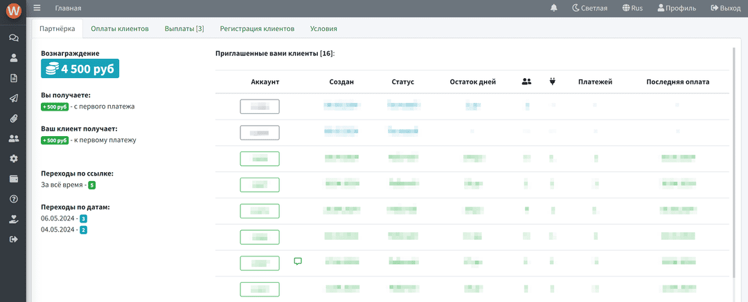Switch to the Оплаты клиентов tab
The height and width of the screenshot is (302, 748).
[120, 29]
